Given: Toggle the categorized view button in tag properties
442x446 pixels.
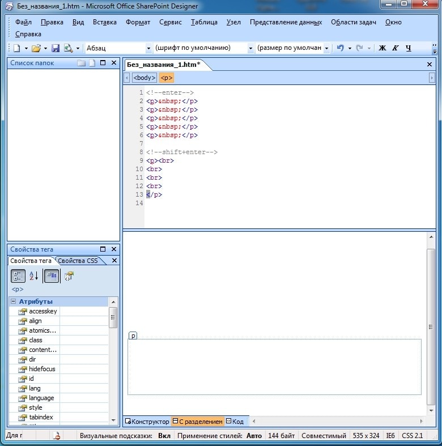Looking at the screenshot, I should click(x=18, y=276).
